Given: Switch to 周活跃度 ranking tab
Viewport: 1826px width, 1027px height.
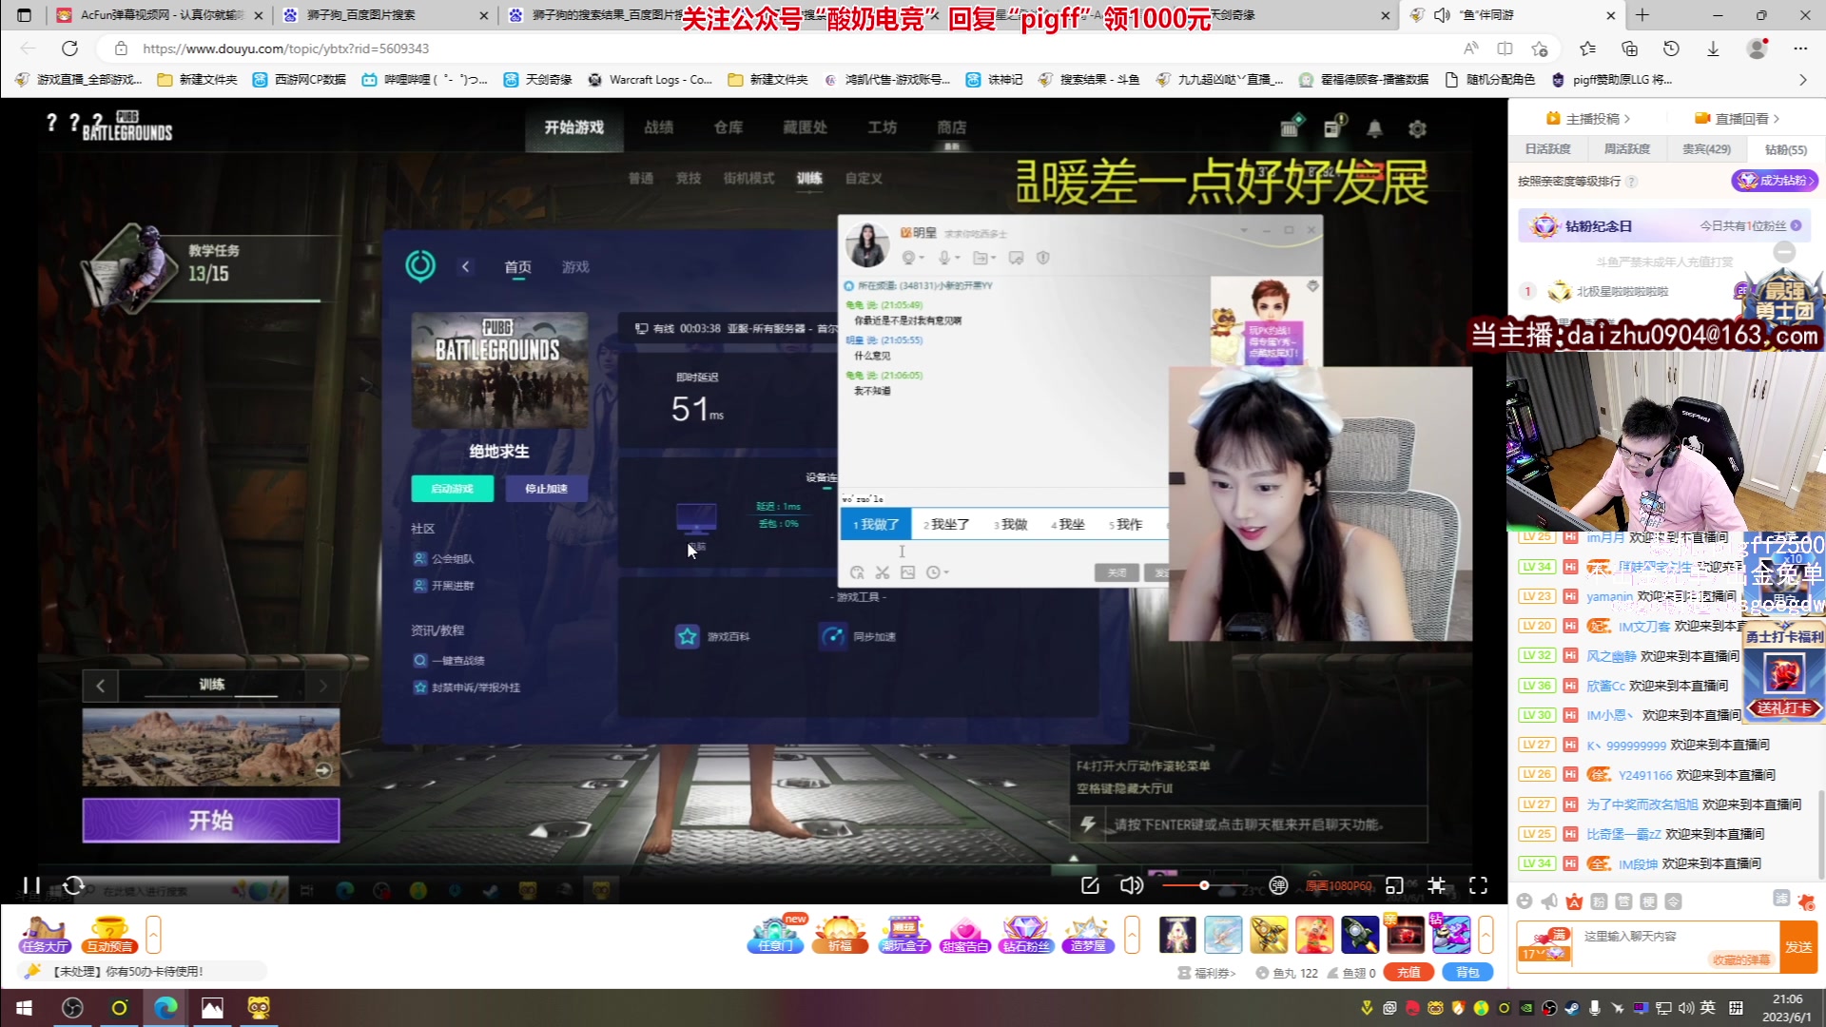Looking at the screenshot, I should [x=1626, y=149].
